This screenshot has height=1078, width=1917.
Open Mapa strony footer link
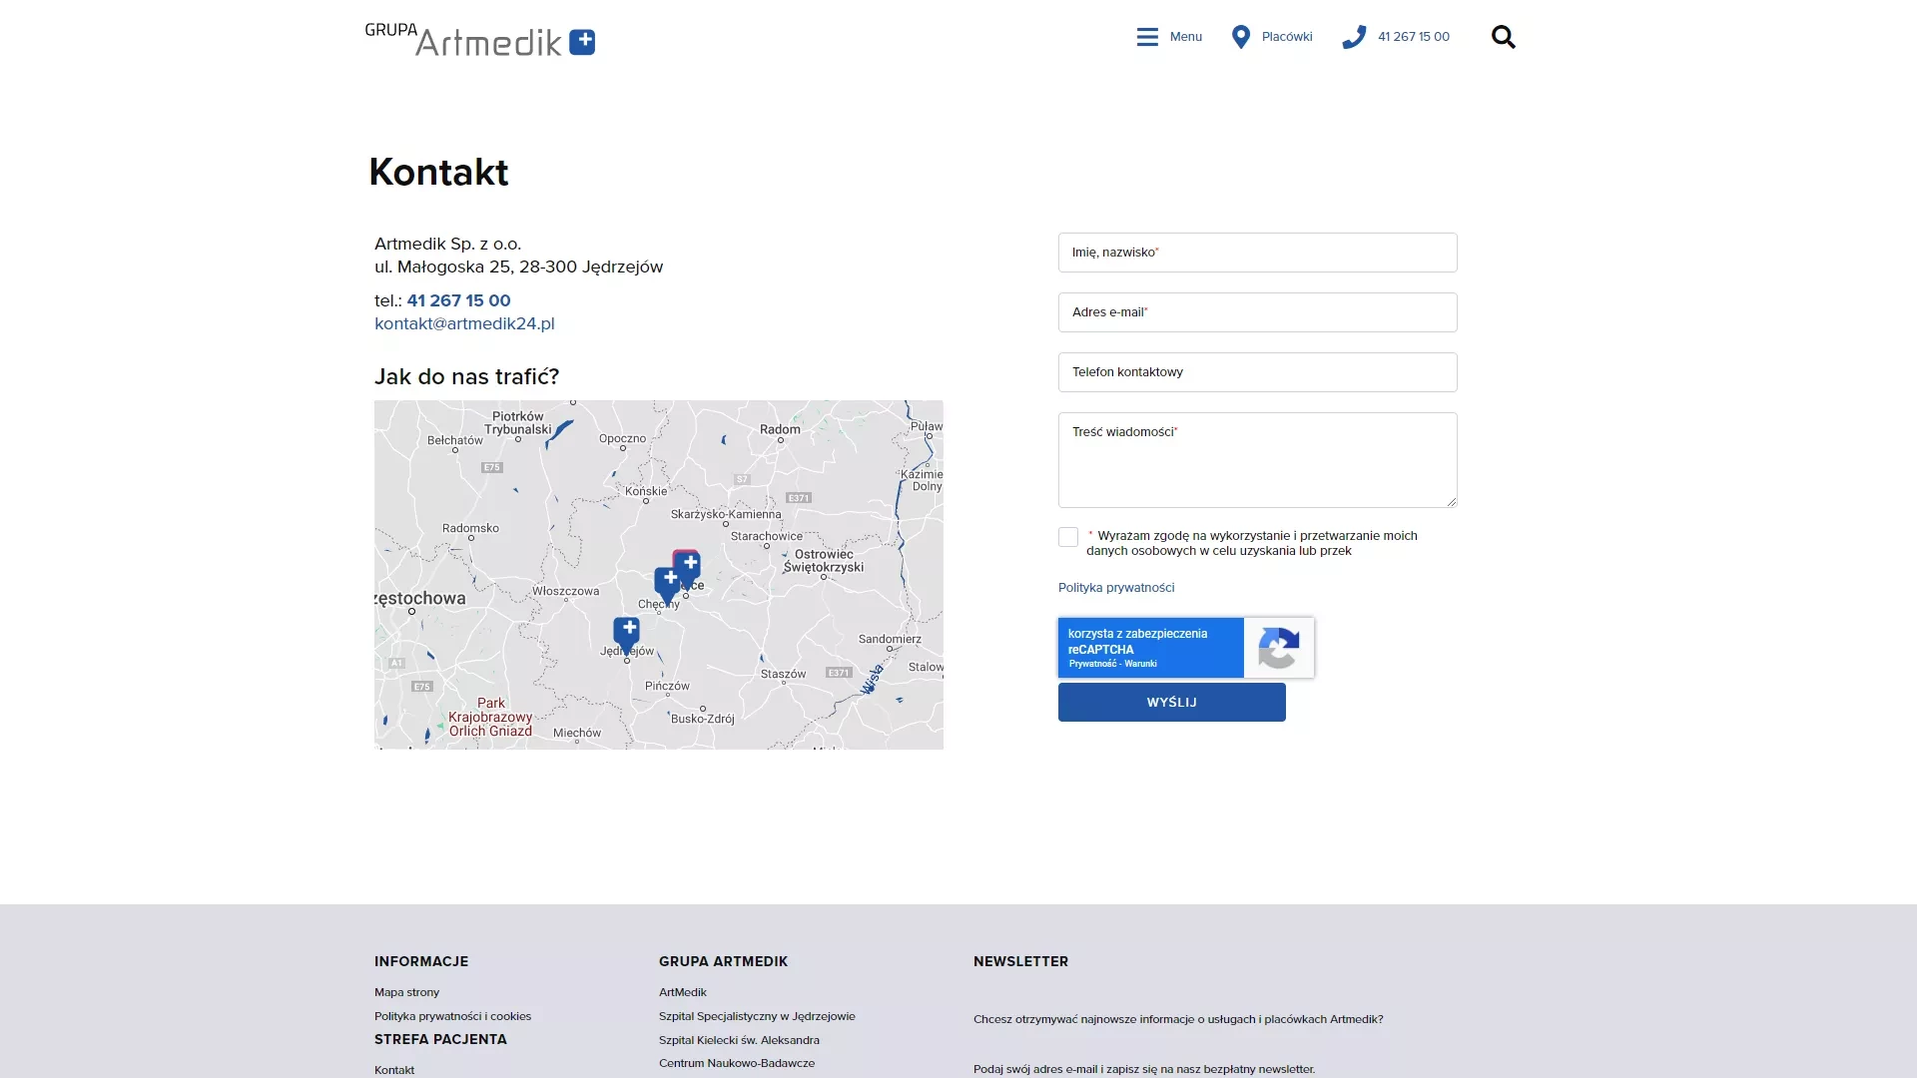click(406, 992)
